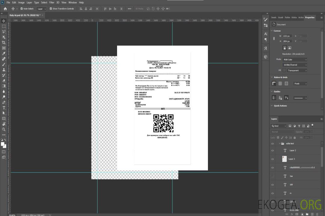Screen dimensions: 325x216
Task: Click the Home icon in options bar
Action: [5, 9]
